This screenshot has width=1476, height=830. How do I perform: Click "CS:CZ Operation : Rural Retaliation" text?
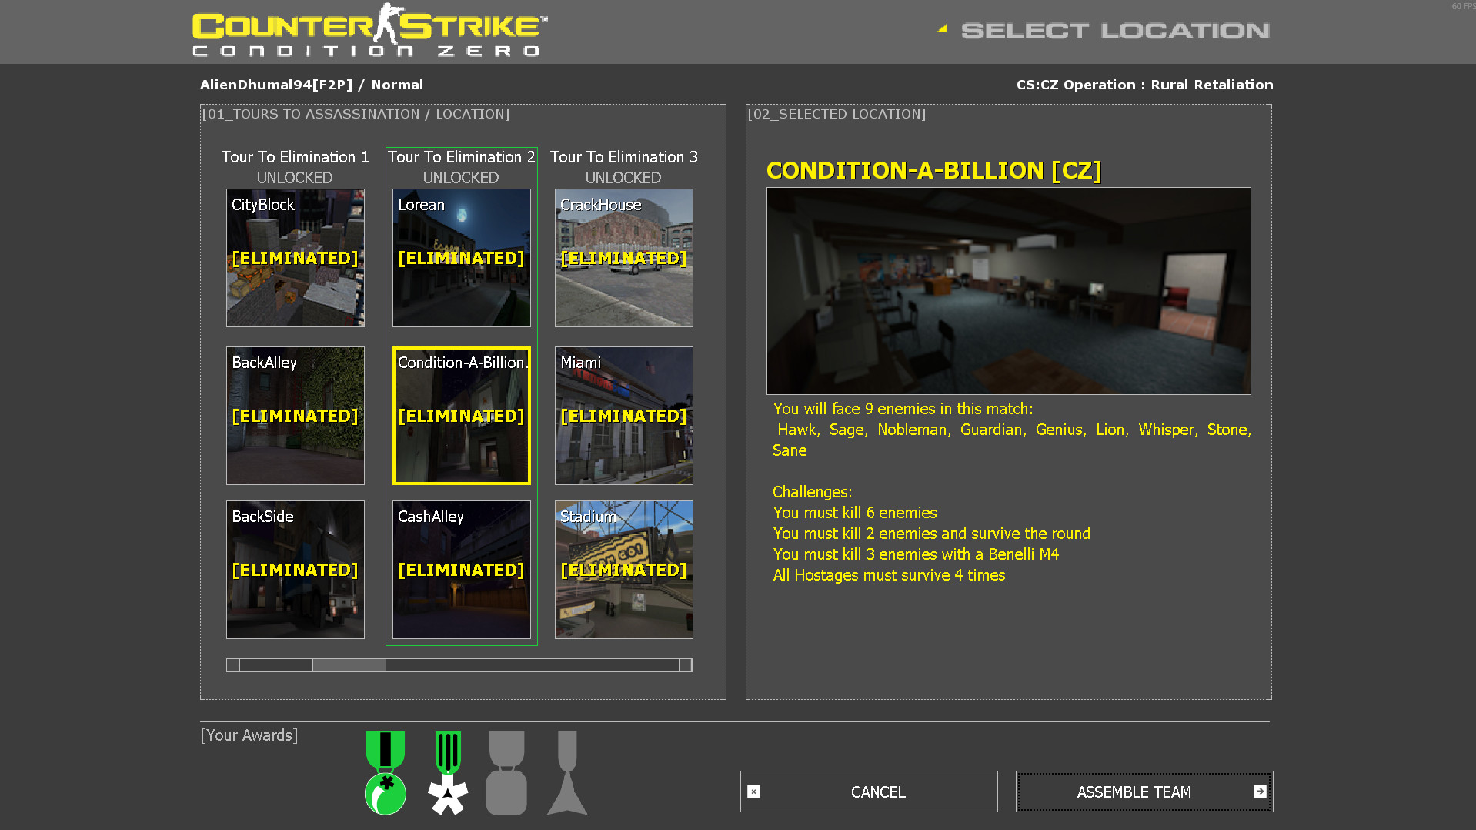click(1145, 85)
